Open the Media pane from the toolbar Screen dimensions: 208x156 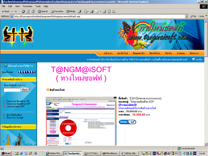(x=71, y=11)
